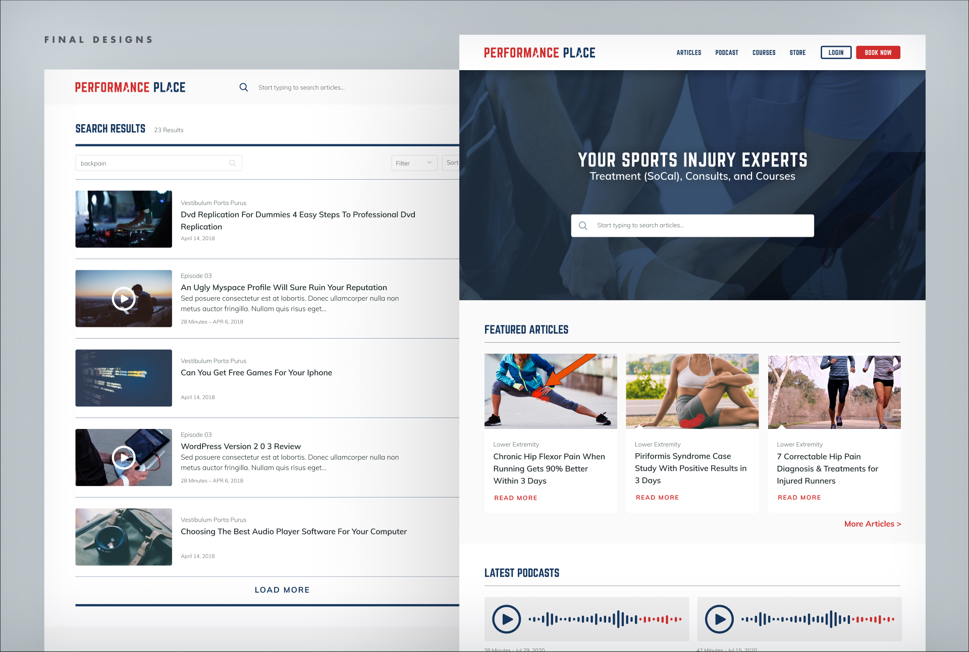Read more on Piriformis Syndrome Case Study

pyautogui.click(x=657, y=498)
